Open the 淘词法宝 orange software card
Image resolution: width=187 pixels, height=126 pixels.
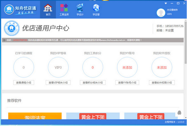(x=35, y=116)
